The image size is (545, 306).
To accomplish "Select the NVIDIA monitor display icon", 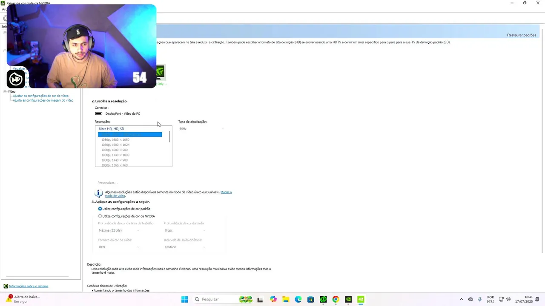I will pos(161,72).
